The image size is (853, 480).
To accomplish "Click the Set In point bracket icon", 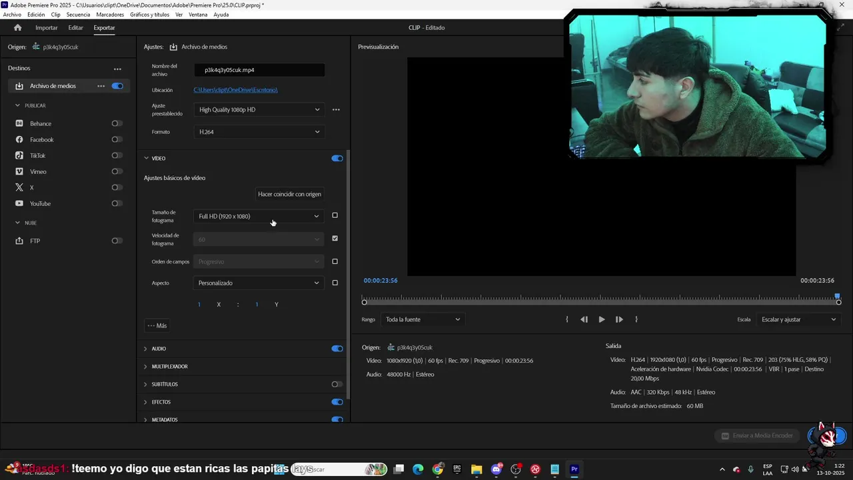I will pos(567,319).
